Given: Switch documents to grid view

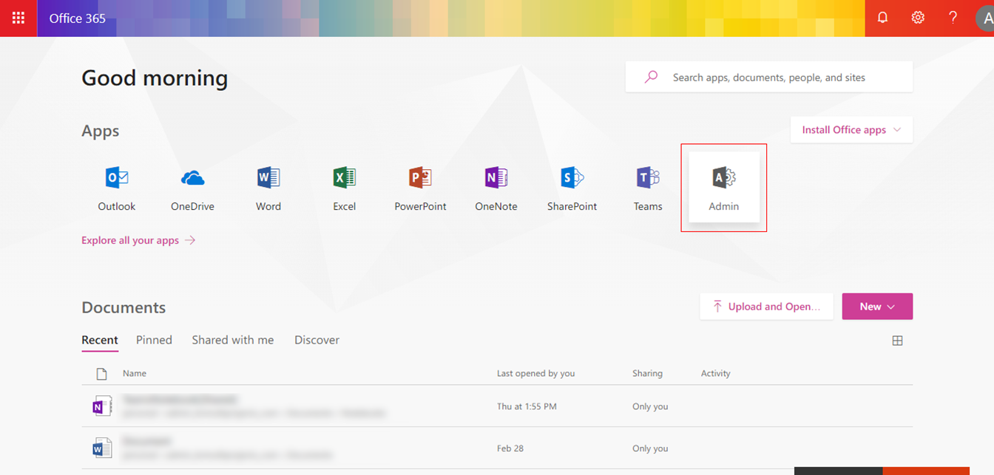Looking at the screenshot, I should click(897, 341).
